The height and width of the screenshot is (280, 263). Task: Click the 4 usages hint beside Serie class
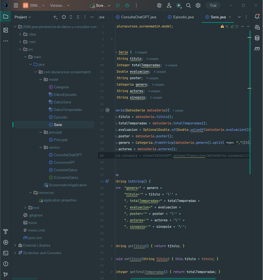(141, 52)
